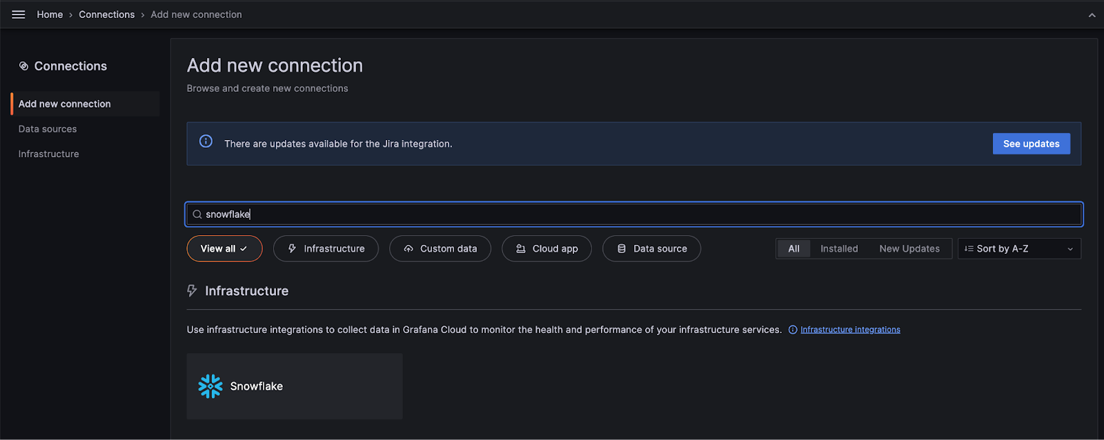Select the All filter option
This screenshot has width=1104, height=440.
(793, 248)
